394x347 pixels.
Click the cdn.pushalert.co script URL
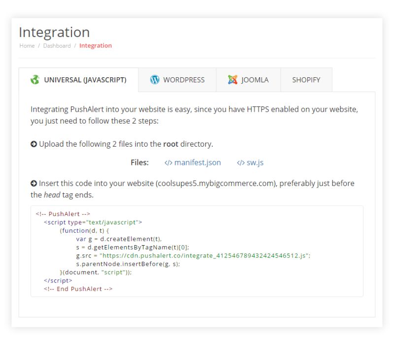coord(204,255)
